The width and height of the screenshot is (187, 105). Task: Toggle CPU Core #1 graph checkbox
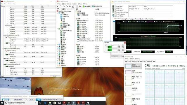[x=129, y=22]
